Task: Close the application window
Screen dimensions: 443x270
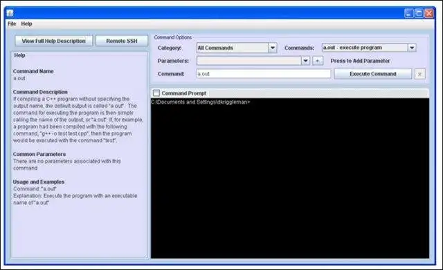Action: [429, 13]
